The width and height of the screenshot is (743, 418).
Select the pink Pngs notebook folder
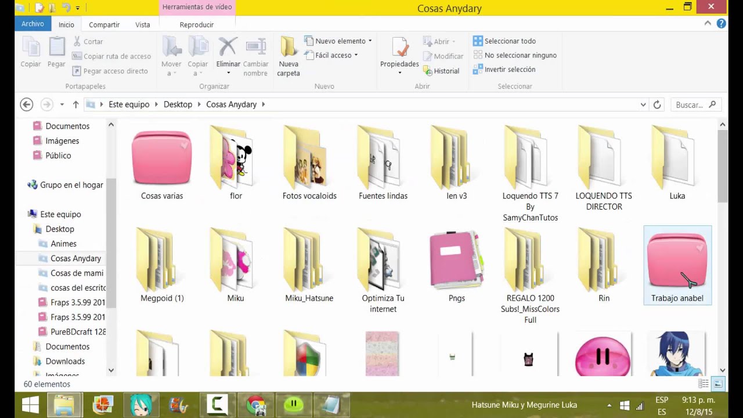pyautogui.click(x=457, y=265)
